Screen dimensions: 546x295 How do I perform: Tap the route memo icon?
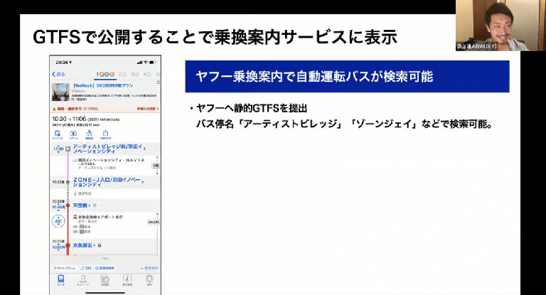click(x=58, y=135)
